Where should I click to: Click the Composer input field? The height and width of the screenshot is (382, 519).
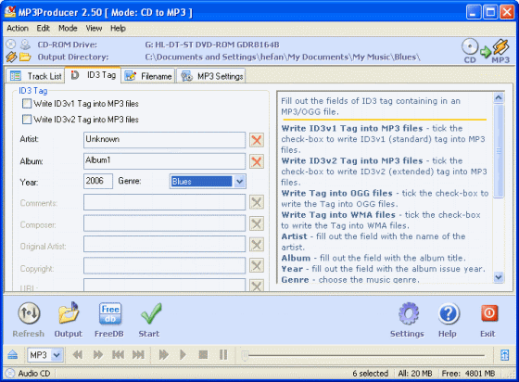point(165,223)
